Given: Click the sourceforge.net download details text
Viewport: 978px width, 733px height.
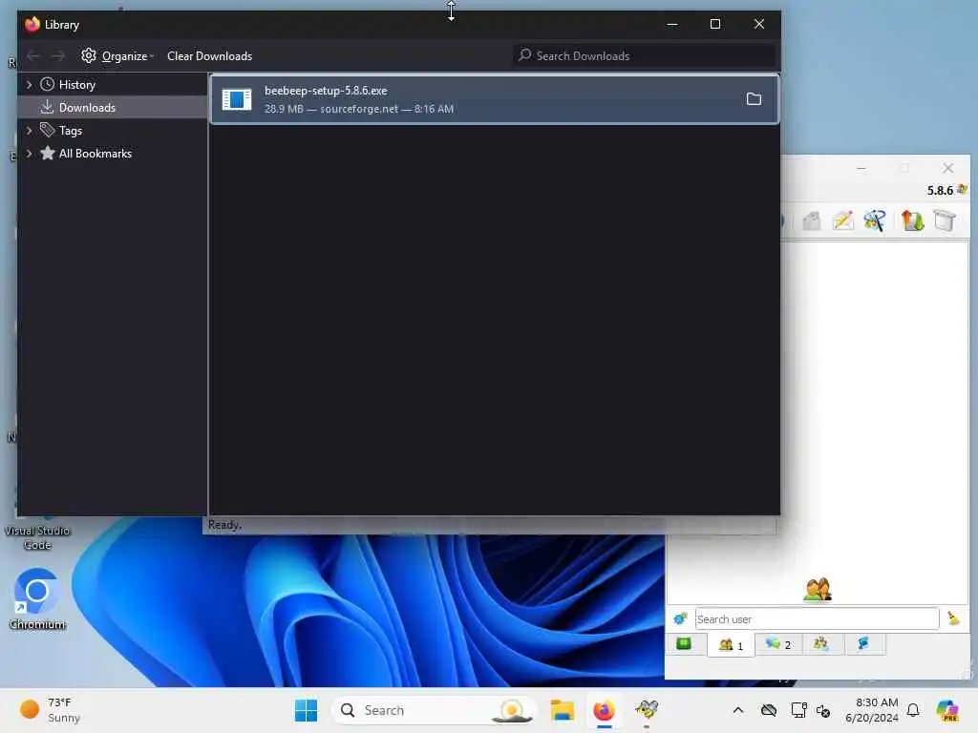Looking at the screenshot, I should coord(359,109).
